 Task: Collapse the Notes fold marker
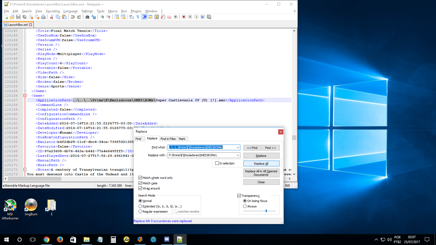(25, 170)
